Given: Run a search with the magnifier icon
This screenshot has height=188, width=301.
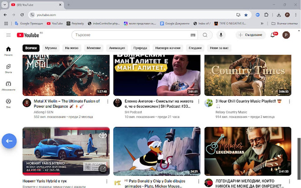Looking at the screenshot, I should tap(205, 35).
